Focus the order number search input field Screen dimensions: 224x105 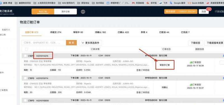tap(44, 43)
